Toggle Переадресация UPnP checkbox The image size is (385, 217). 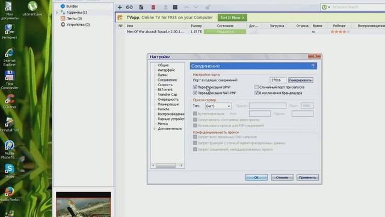pos(195,87)
